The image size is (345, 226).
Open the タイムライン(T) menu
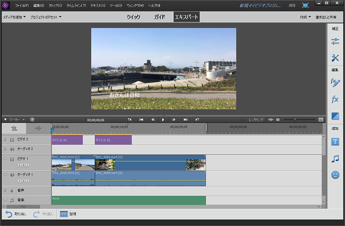point(76,5)
